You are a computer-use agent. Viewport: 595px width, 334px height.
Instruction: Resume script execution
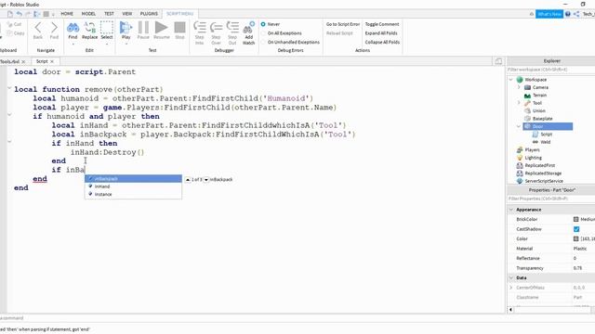pos(161,31)
